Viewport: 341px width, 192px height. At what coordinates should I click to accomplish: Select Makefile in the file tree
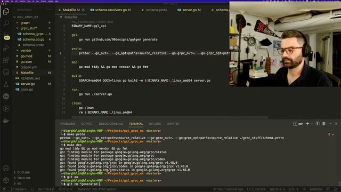pos(27,73)
